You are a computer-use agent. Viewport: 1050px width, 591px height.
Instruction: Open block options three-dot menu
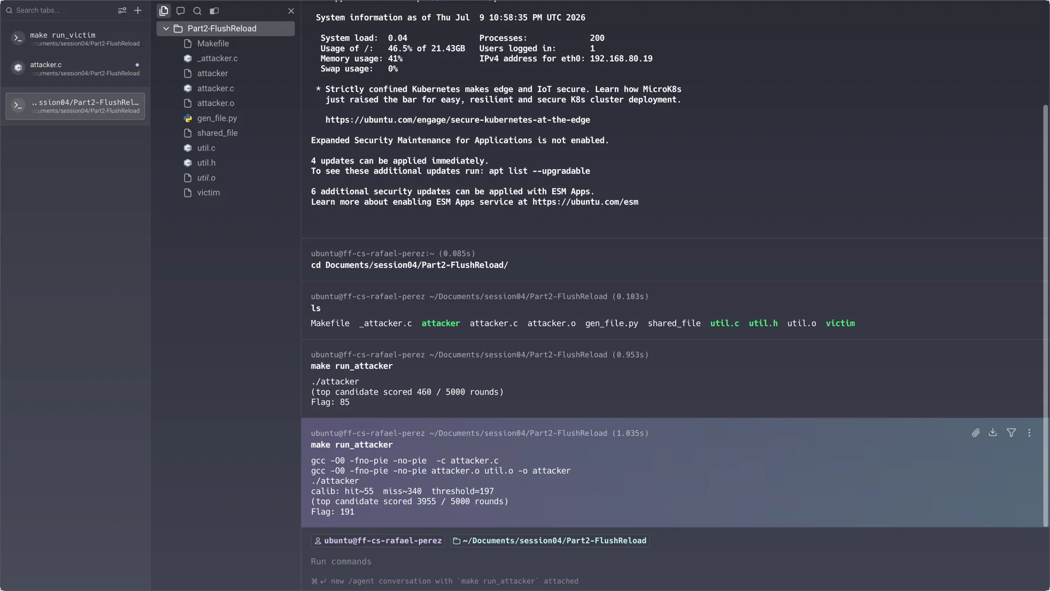click(1030, 433)
